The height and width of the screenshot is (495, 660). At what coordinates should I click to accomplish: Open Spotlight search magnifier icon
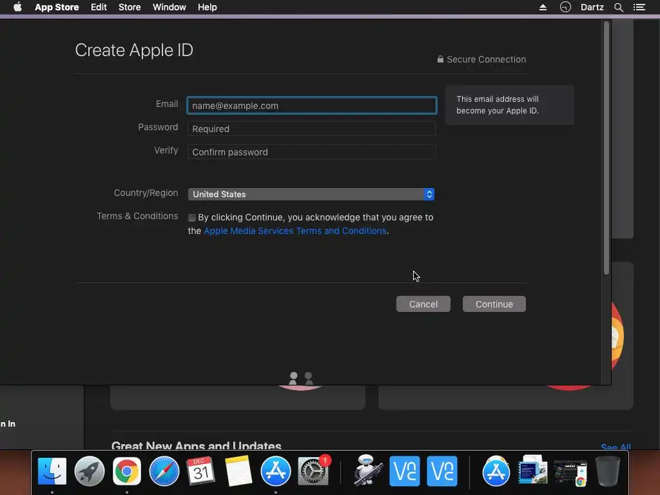[x=618, y=7]
